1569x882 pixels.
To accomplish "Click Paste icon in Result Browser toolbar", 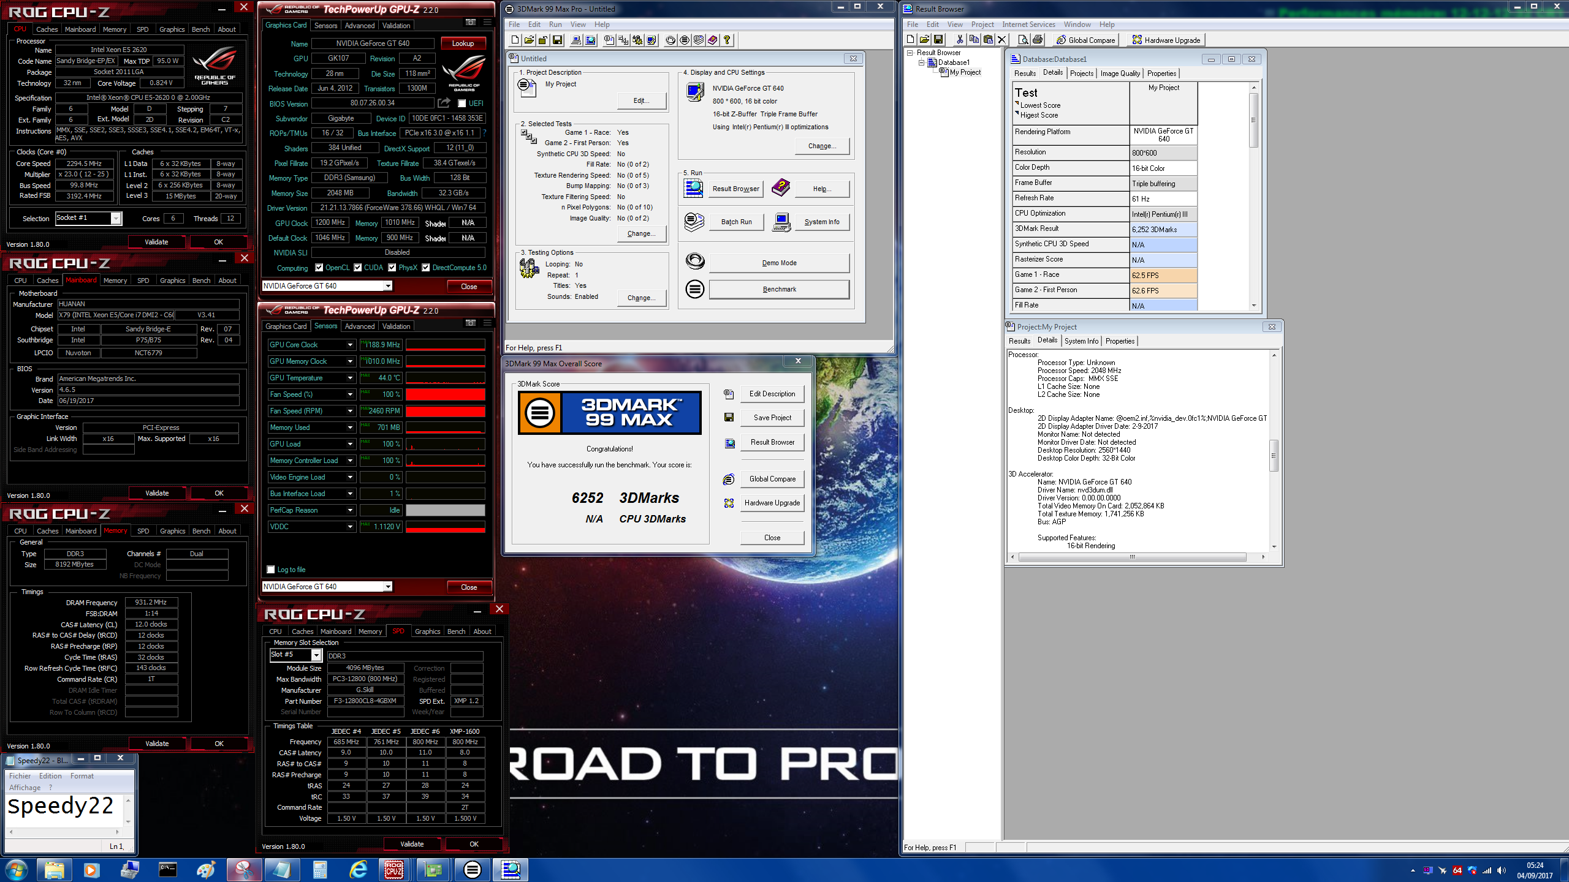I will pyautogui.click(x=988, y=40).
